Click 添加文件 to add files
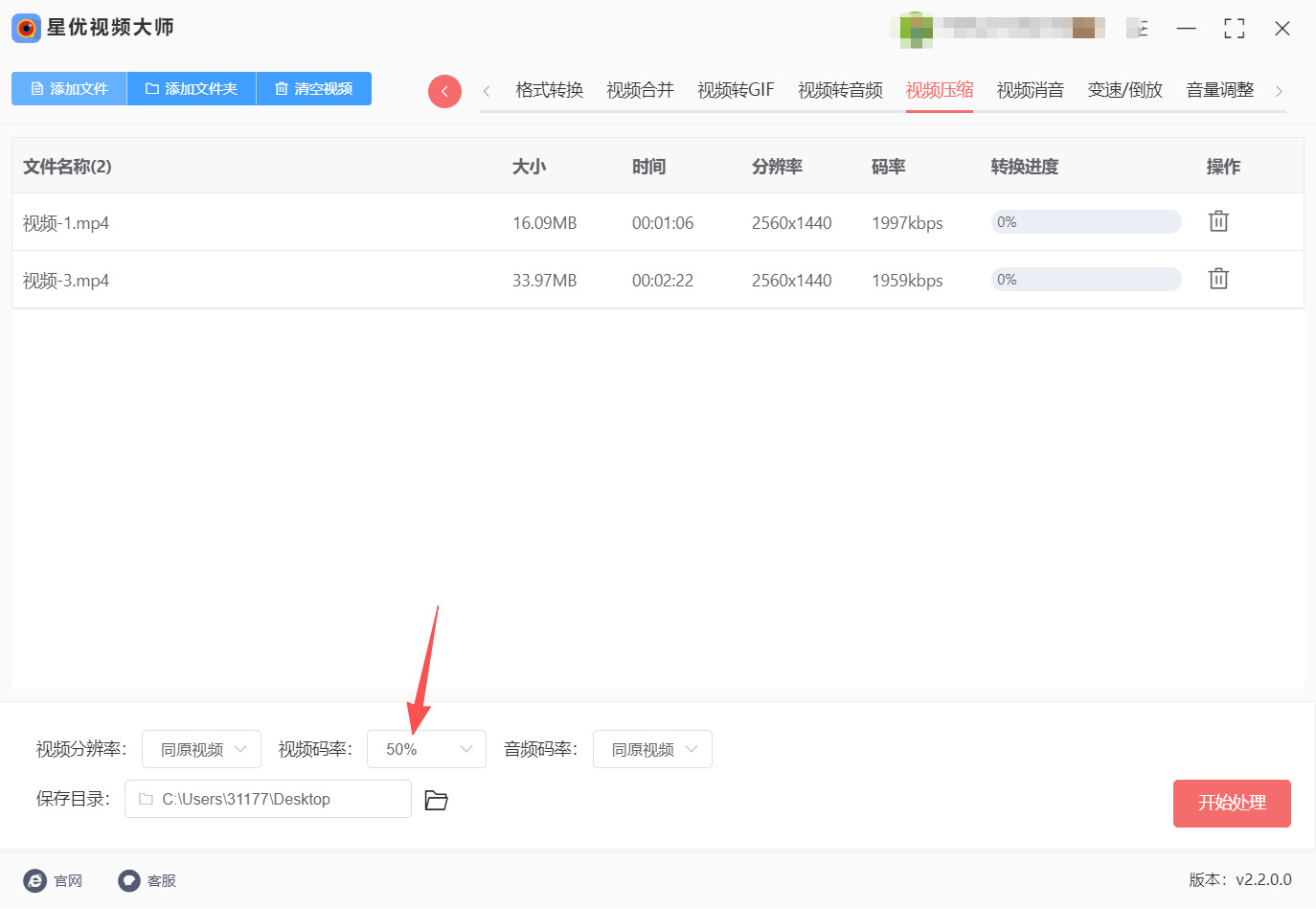 point(69,88)
